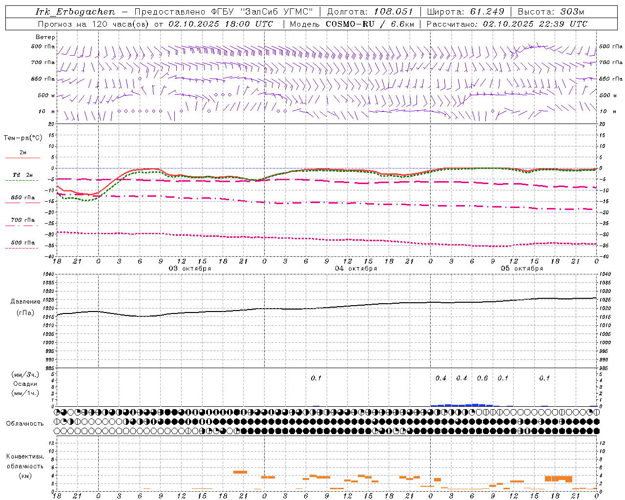Screen dimensions: 625x500
Task: Click the (мм/3ч.) precipitation unit label
Action: pos(25,375)
